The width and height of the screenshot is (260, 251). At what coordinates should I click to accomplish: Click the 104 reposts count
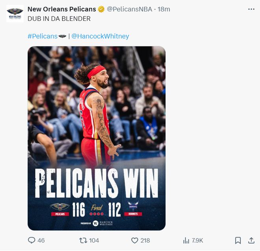(94, 240)
